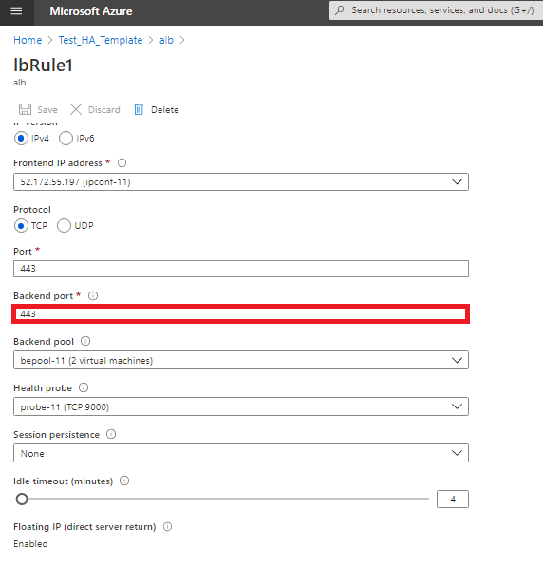Show info for Frontend IP address

(x=122, y=163)
